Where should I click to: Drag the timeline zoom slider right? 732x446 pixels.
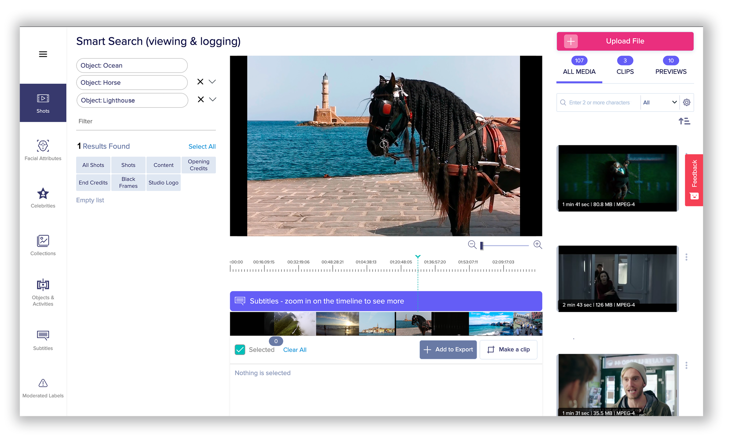(482, 244)
